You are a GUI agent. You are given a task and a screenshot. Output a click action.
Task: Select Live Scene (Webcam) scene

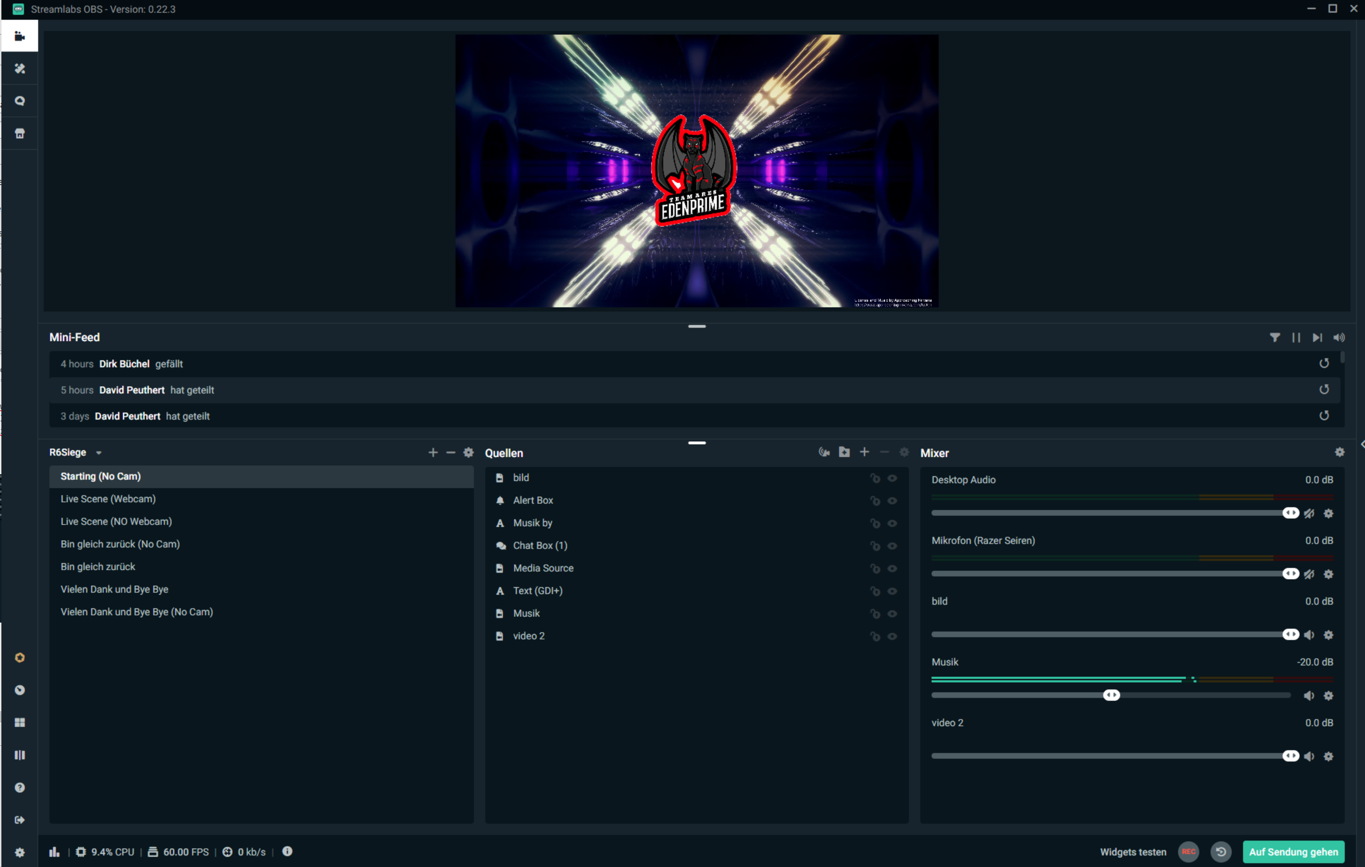click(x=108, y=498)
